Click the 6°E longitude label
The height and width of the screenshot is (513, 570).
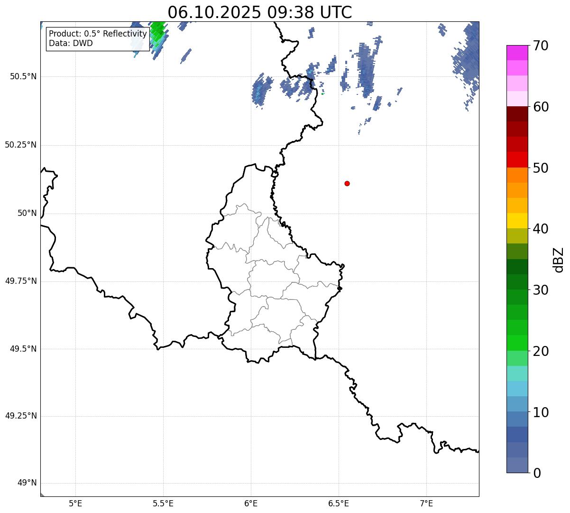pos(251,503)
